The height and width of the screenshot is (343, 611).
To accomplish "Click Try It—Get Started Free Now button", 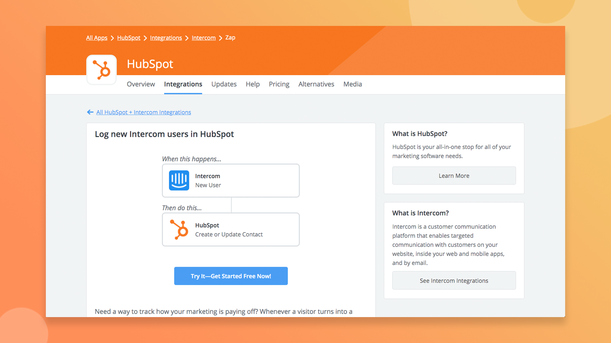I will point(231,276).
